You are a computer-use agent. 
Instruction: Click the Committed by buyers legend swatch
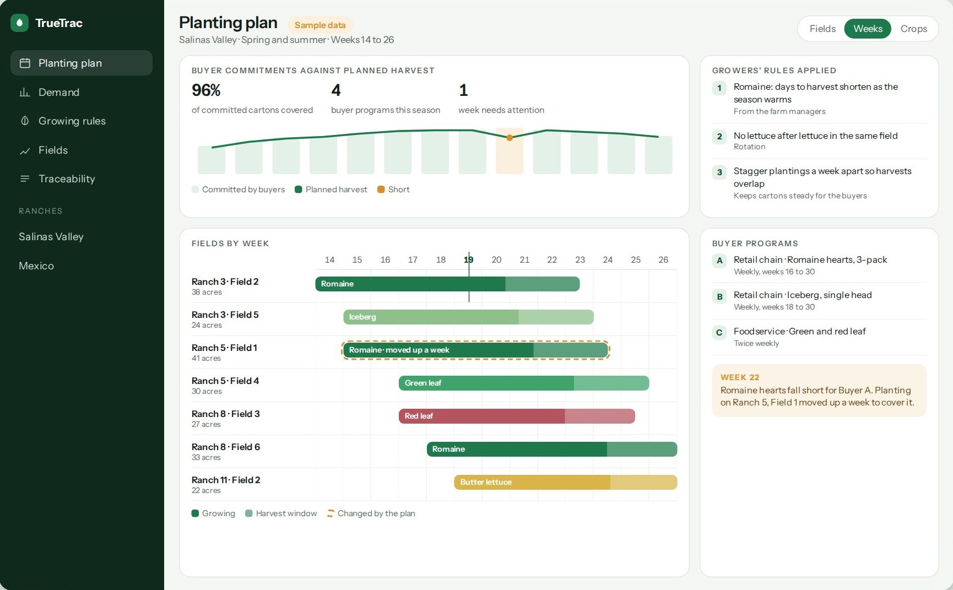tap(195, 190)
